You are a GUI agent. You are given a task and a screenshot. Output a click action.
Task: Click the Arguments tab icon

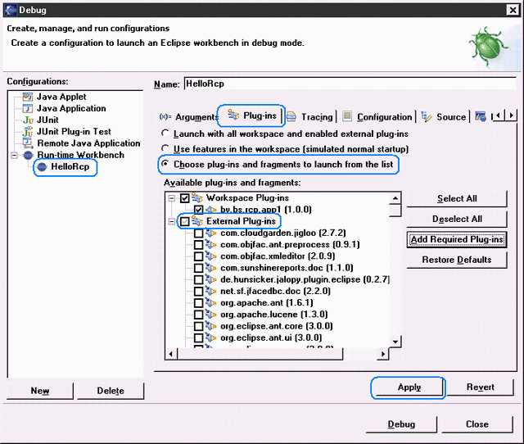tap(165, 117)
